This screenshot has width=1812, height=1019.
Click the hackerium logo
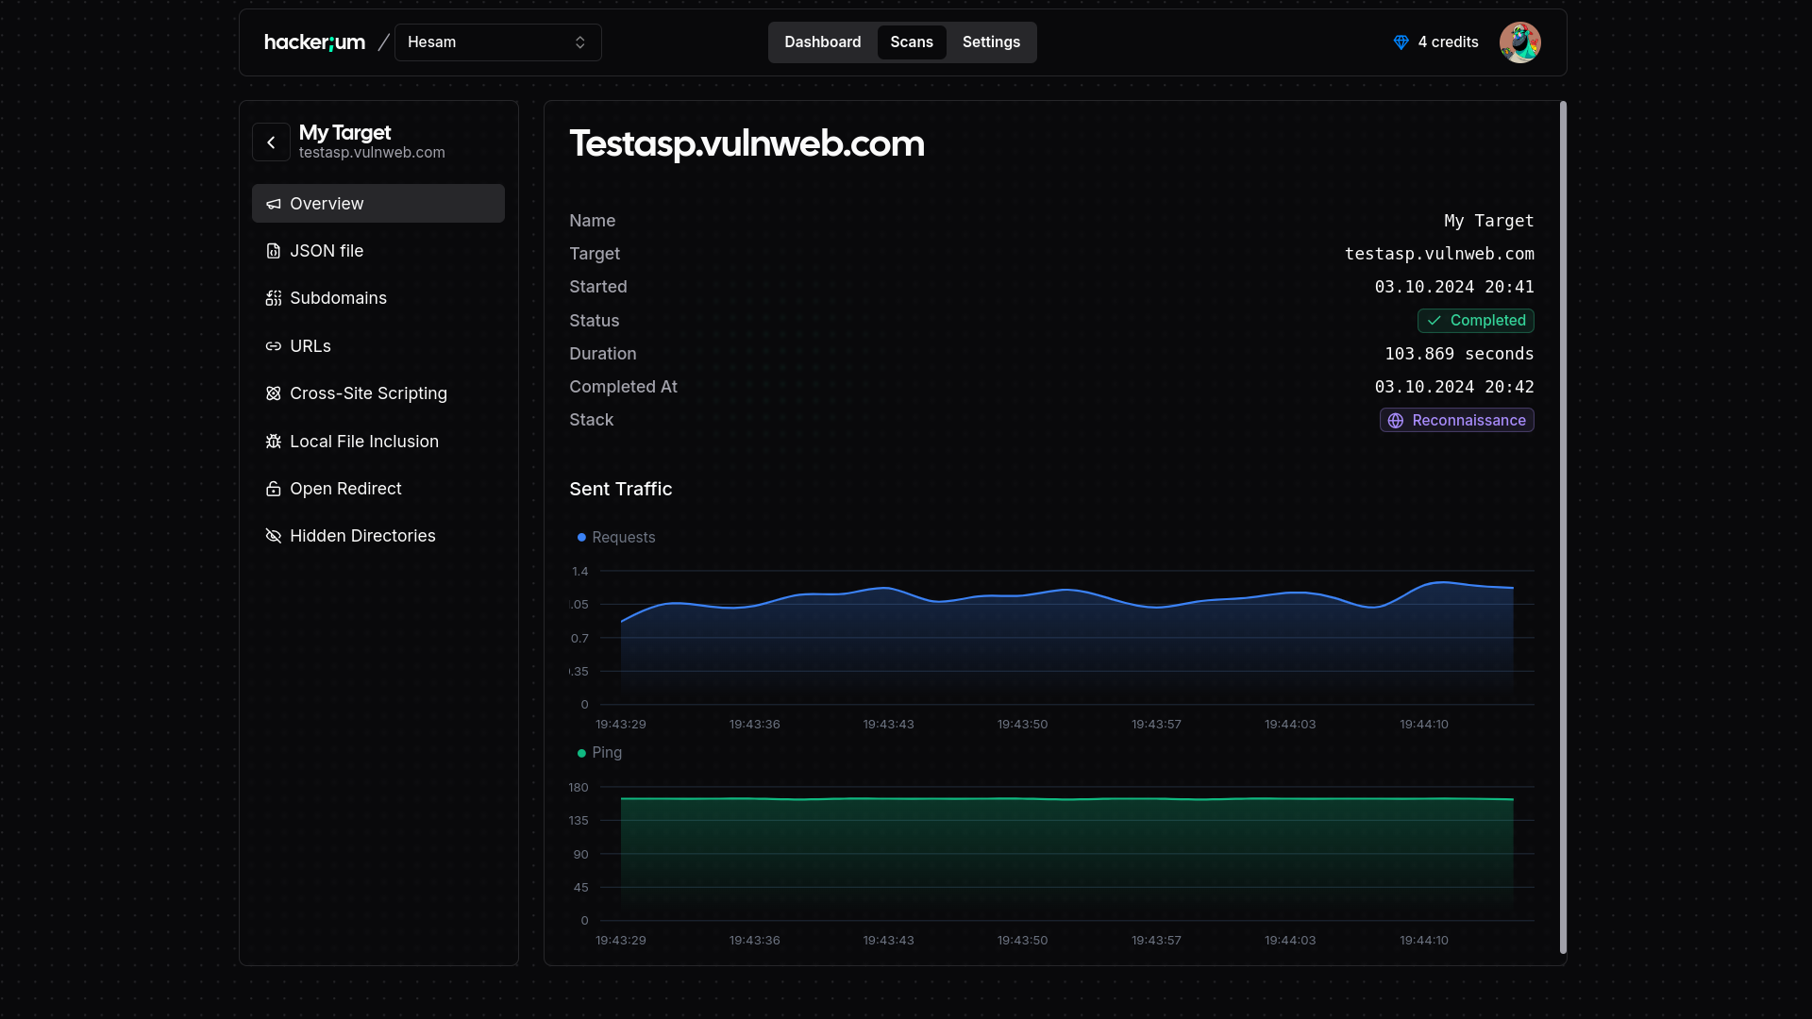[314, 42]
